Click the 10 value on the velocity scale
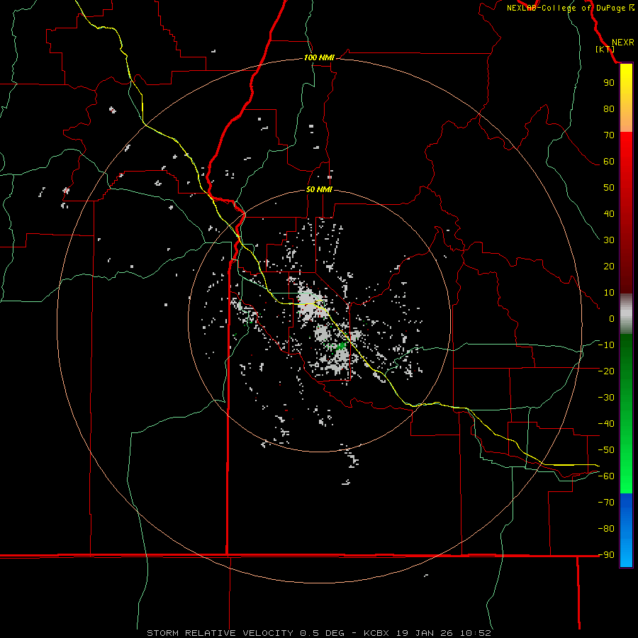638x638 pixels. pos(609,293)
